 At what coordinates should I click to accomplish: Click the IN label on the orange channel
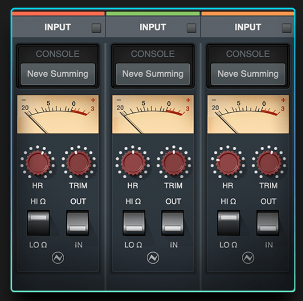point(269,245)
